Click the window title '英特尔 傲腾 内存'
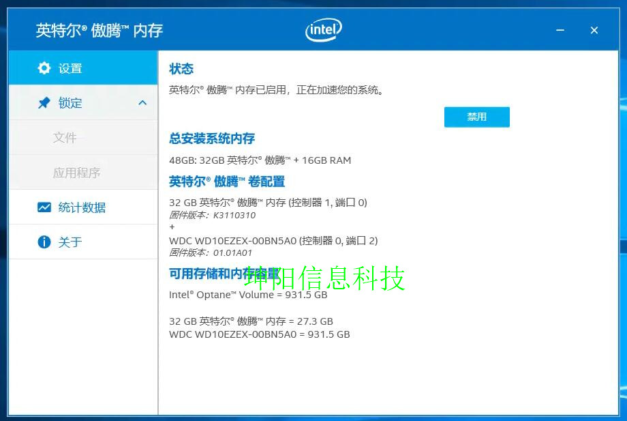Viewport: 627px width, 421px height. [x=100, y=31]
